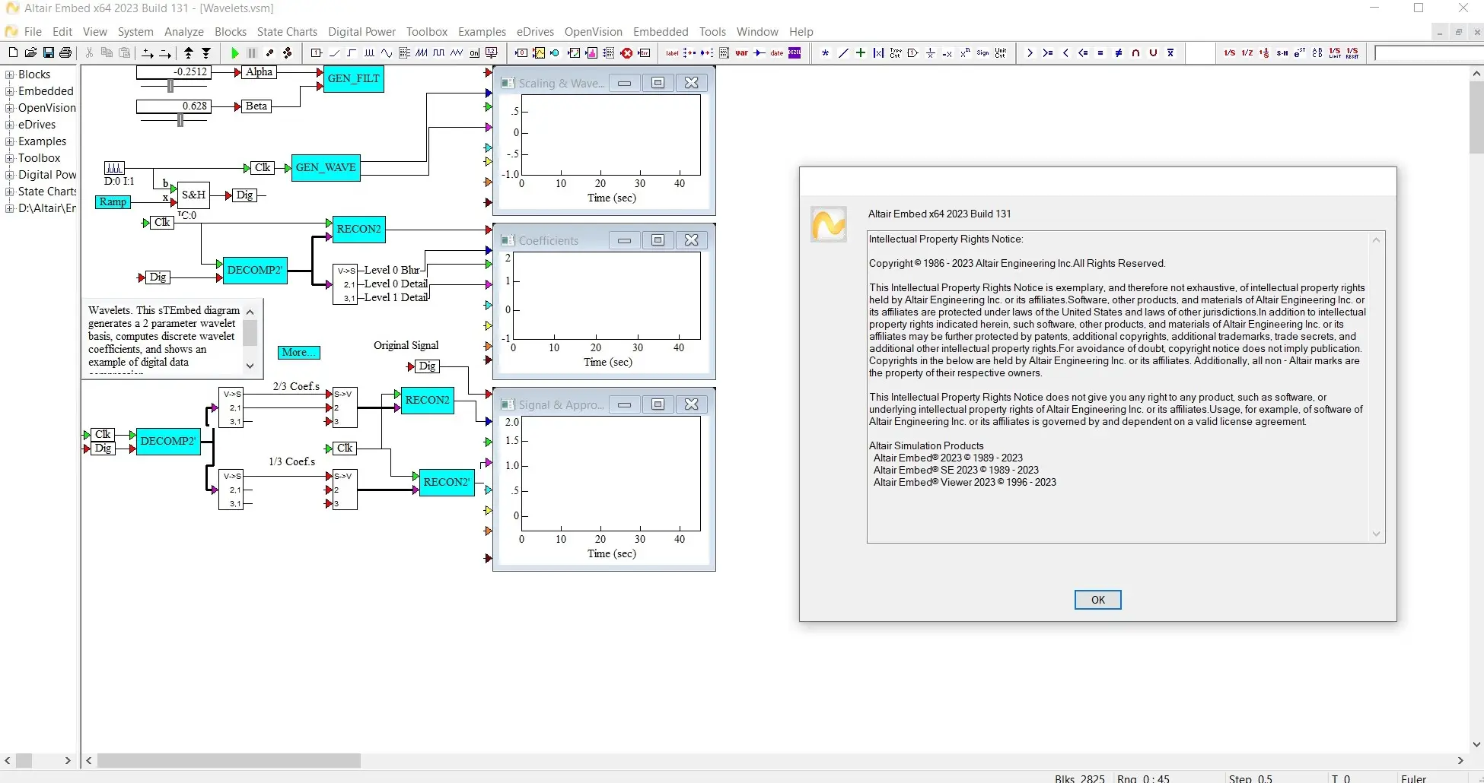Image resolution: width=1484 pixels, height=783 pixels.
Task: Open the Analyze menu
Action: (184, 31)
